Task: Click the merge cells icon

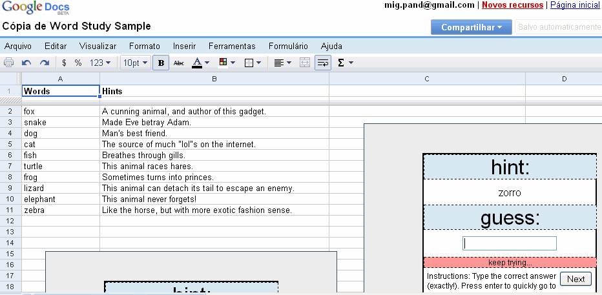Action: click(305, 63)
